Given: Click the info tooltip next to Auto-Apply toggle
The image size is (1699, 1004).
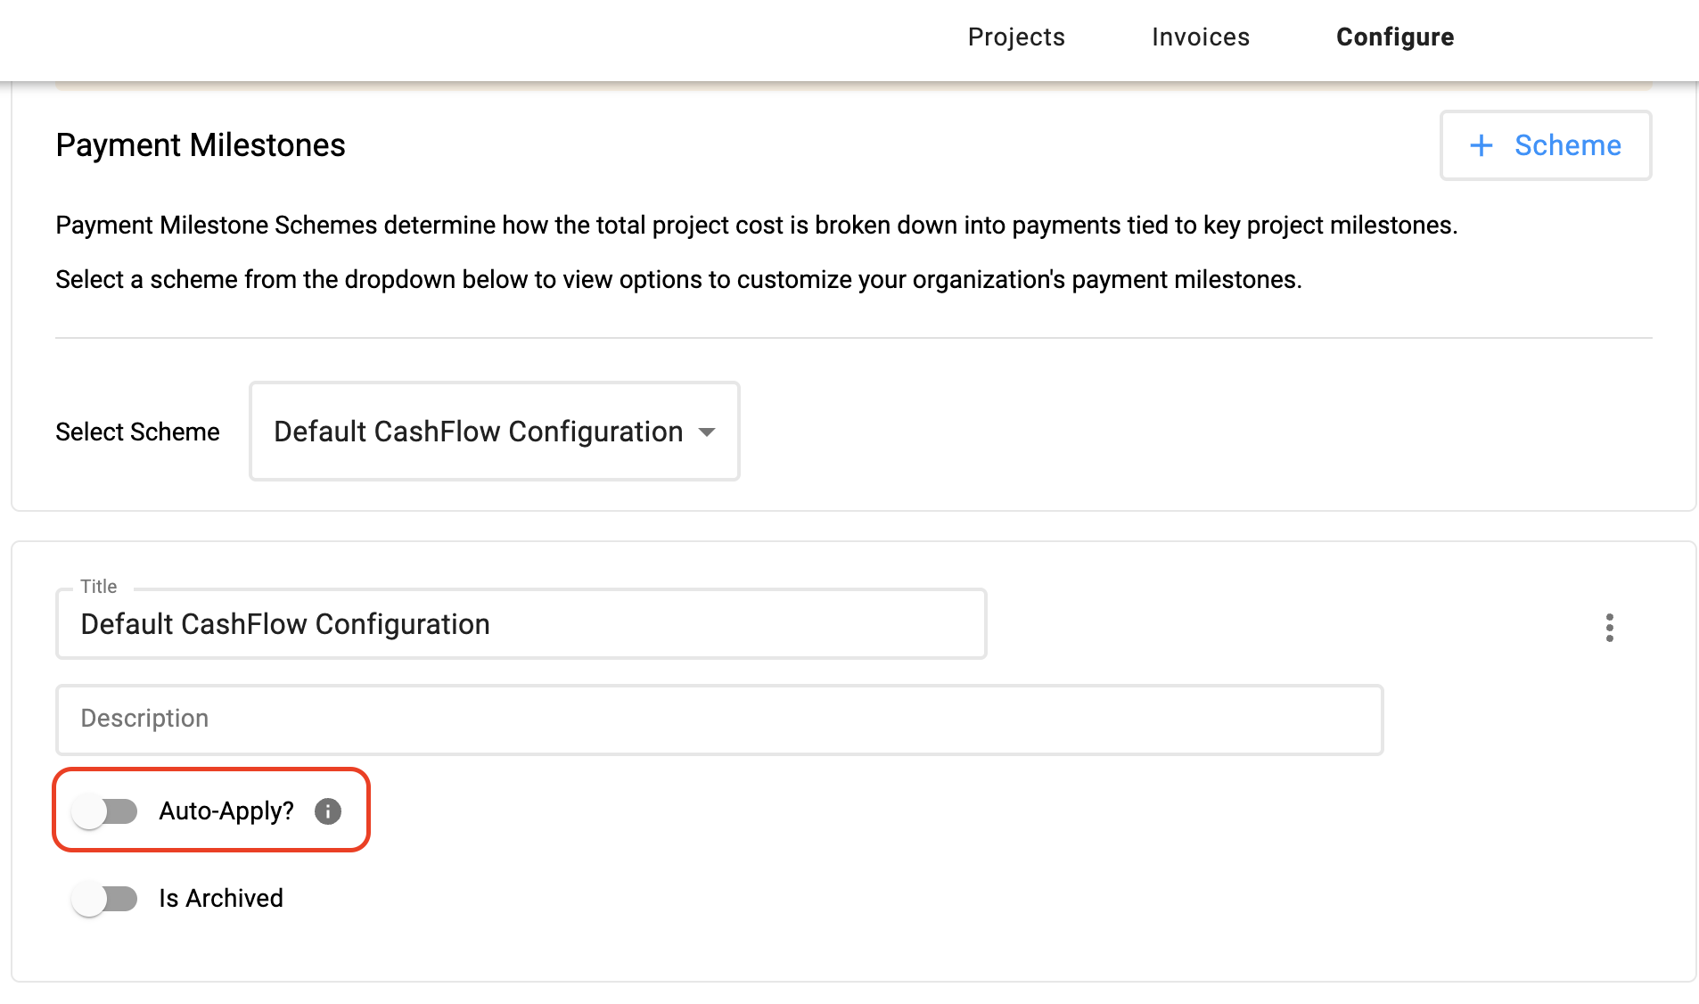Looking at the screenshot, I should 327,811.
